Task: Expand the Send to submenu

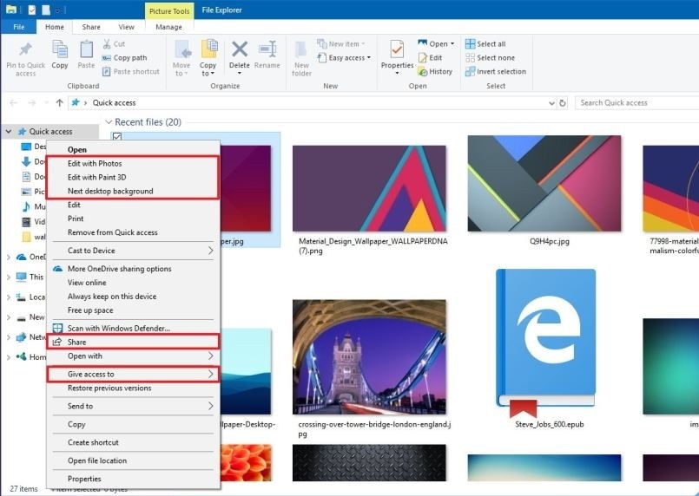Action: (x=134, y=406)
